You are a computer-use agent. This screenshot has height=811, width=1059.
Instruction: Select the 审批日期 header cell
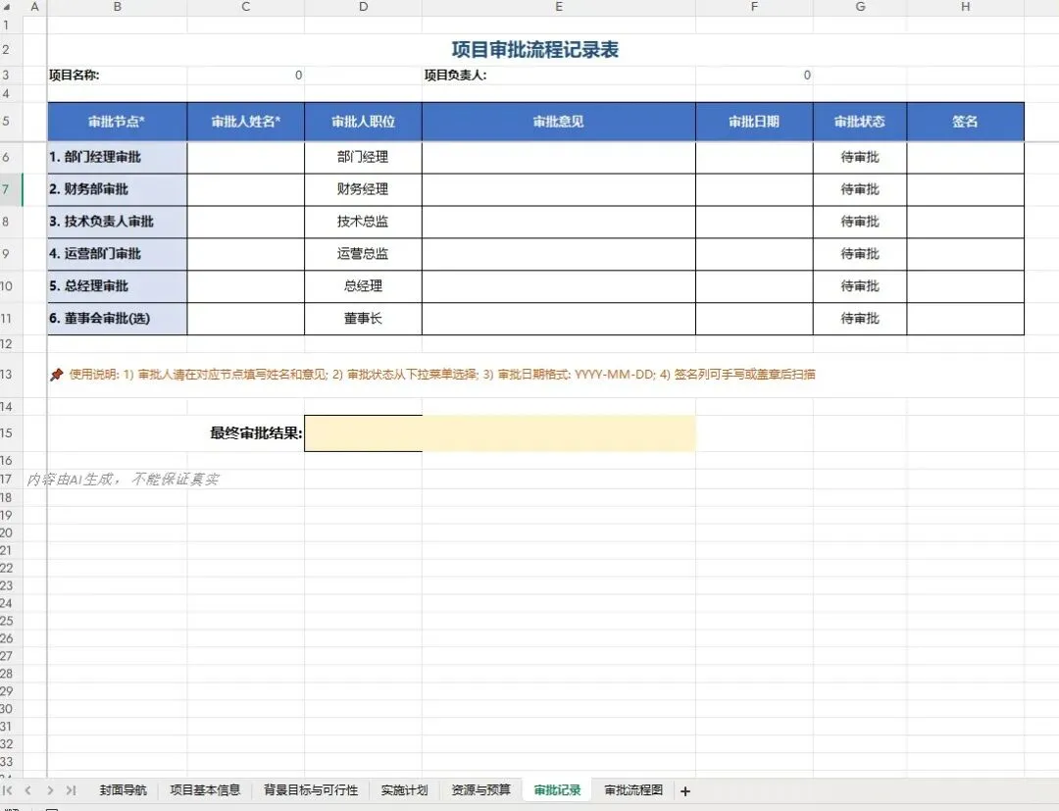tap(754, 122)
